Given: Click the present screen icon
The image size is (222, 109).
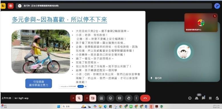Looking at the screenshot, I should pos(101,98).
